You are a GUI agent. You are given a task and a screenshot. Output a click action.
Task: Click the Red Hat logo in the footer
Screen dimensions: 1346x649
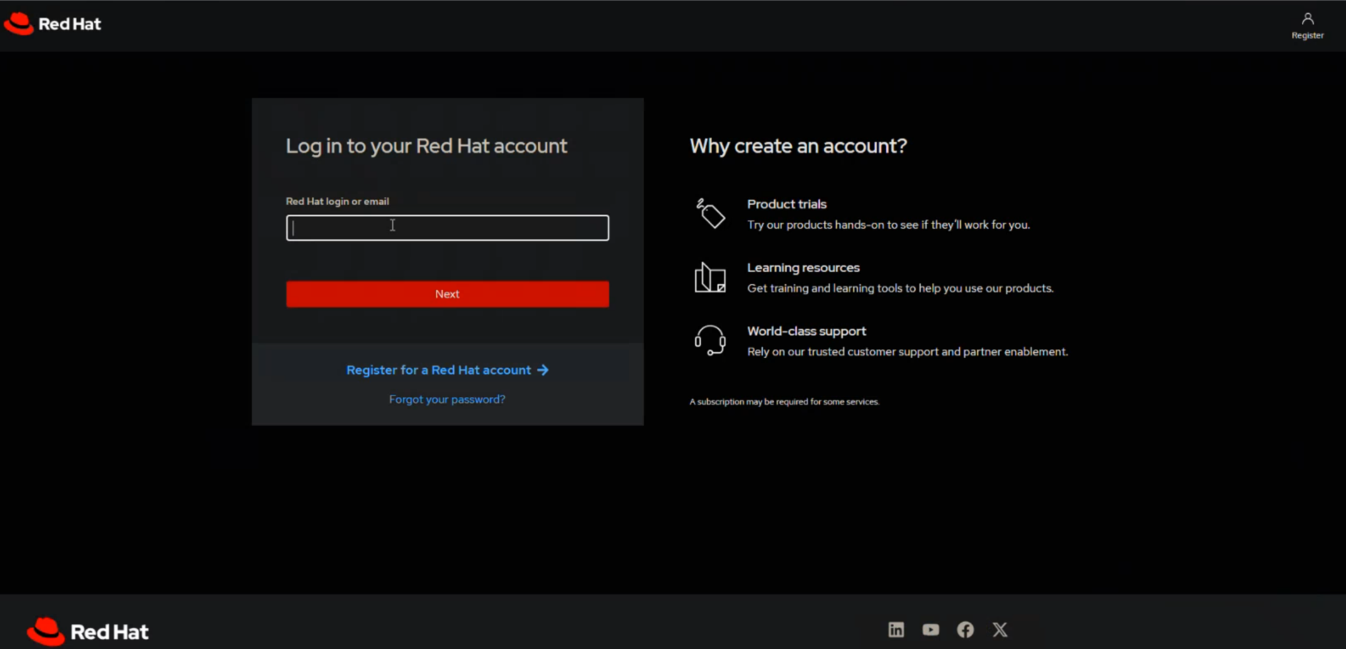coord(88,631)
